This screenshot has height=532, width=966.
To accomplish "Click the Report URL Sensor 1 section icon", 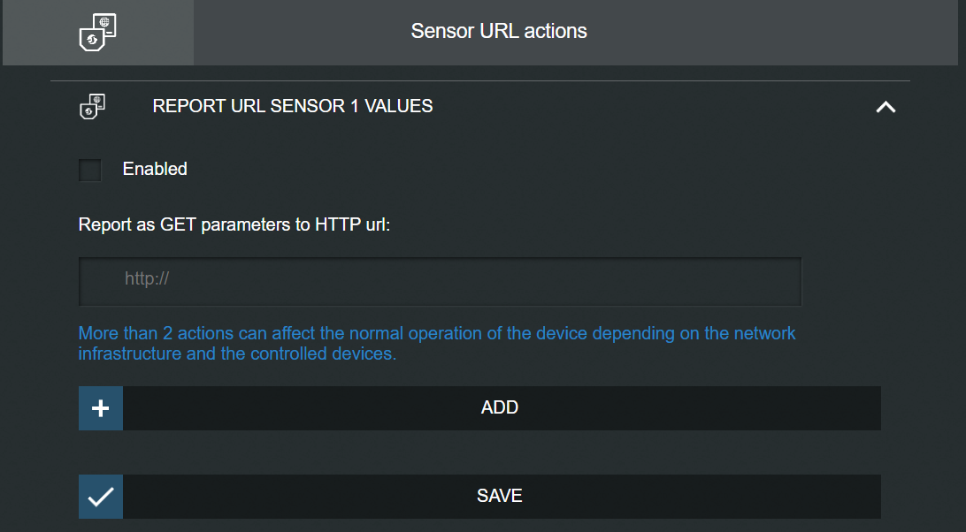I will [x=93, y=106].
